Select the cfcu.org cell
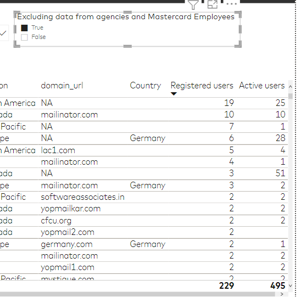301x297 pixels. [56, 221]
